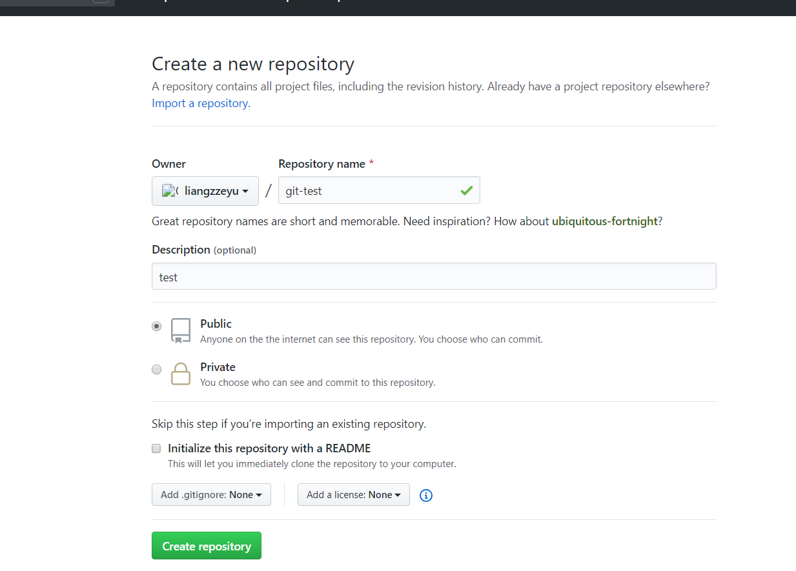Viewport: 796px width, 571px height.
Task: Click the Initialize README label text
Action: pyautogui.click(x=269, y=448)
